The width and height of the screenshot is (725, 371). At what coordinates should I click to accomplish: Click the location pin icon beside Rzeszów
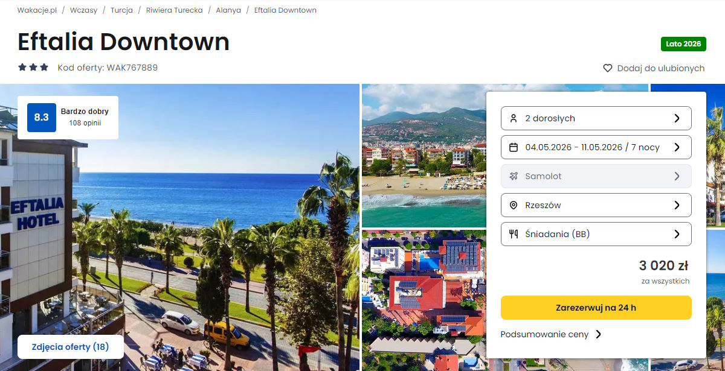coord(514,205)
